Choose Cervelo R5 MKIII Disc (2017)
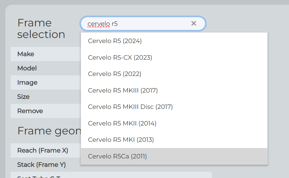 tap(174, 107)
